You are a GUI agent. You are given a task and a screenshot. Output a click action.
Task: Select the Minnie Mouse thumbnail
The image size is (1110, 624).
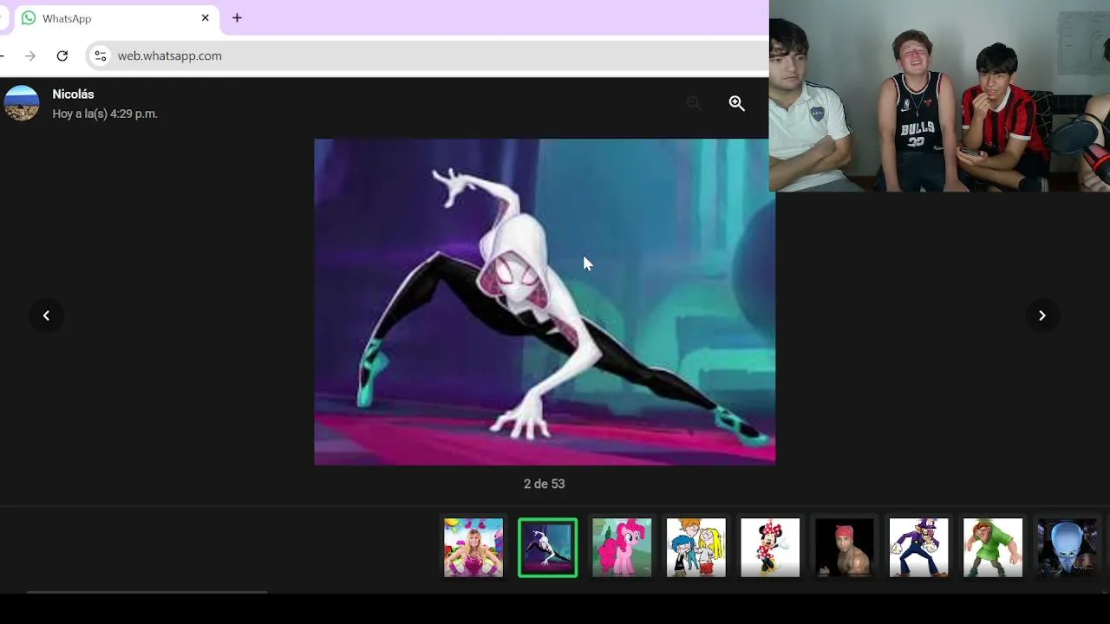click(770, 548)
